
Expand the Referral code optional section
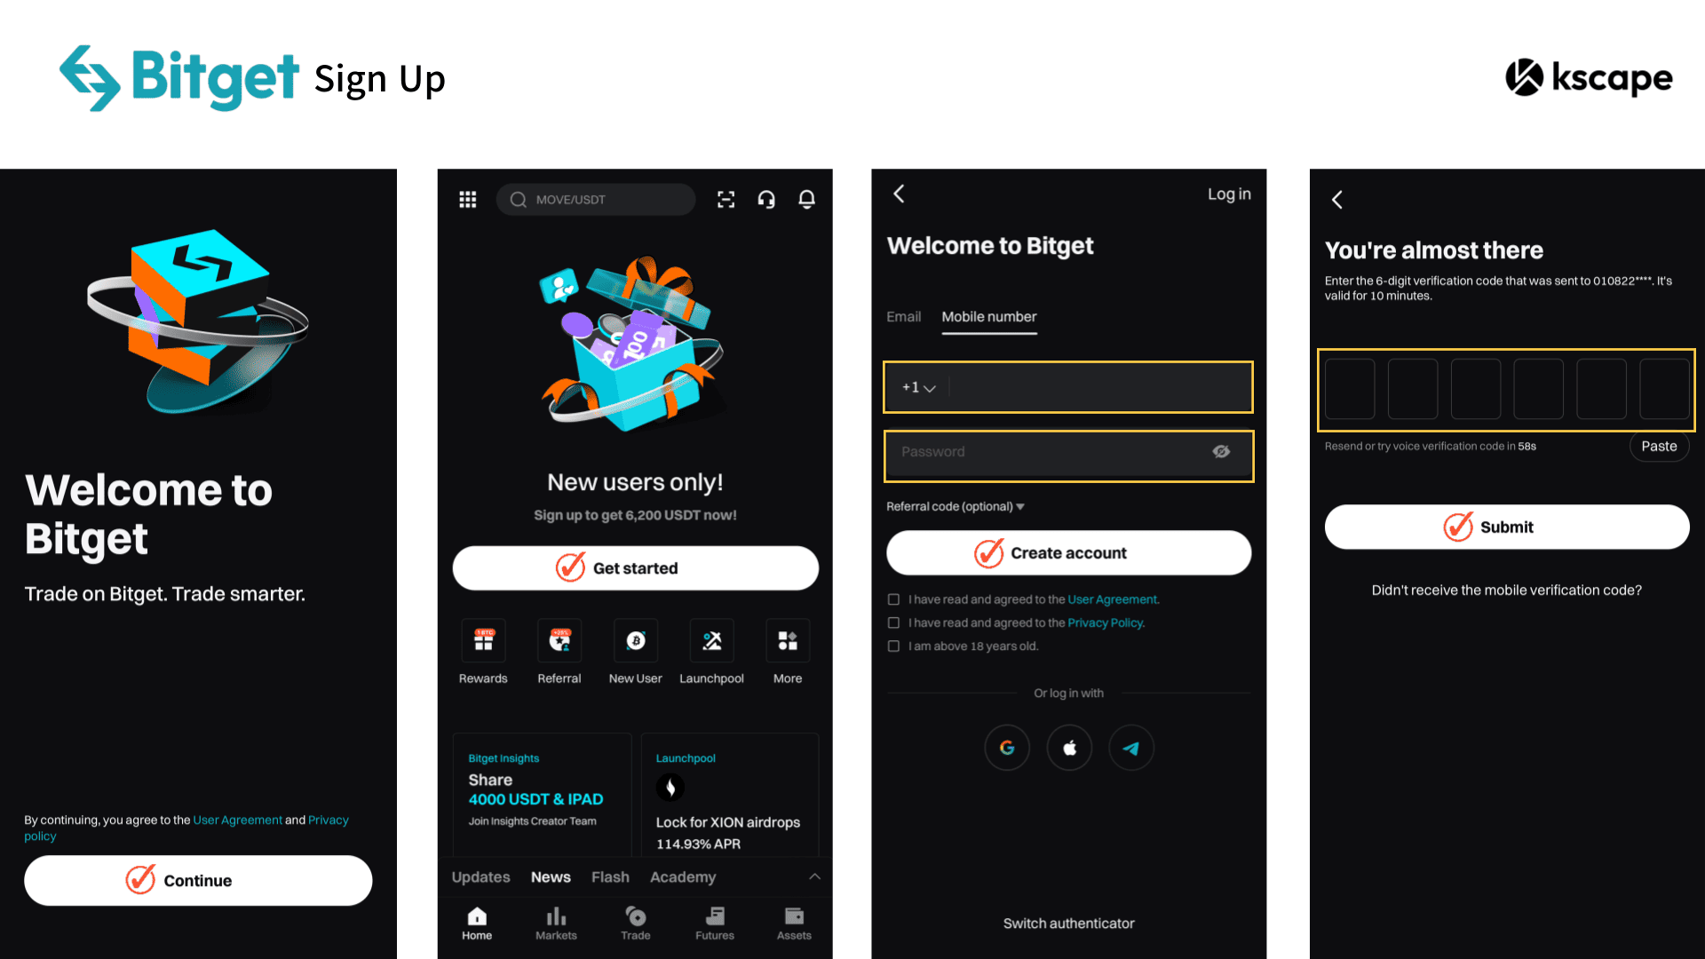click(x=956, y=506)
